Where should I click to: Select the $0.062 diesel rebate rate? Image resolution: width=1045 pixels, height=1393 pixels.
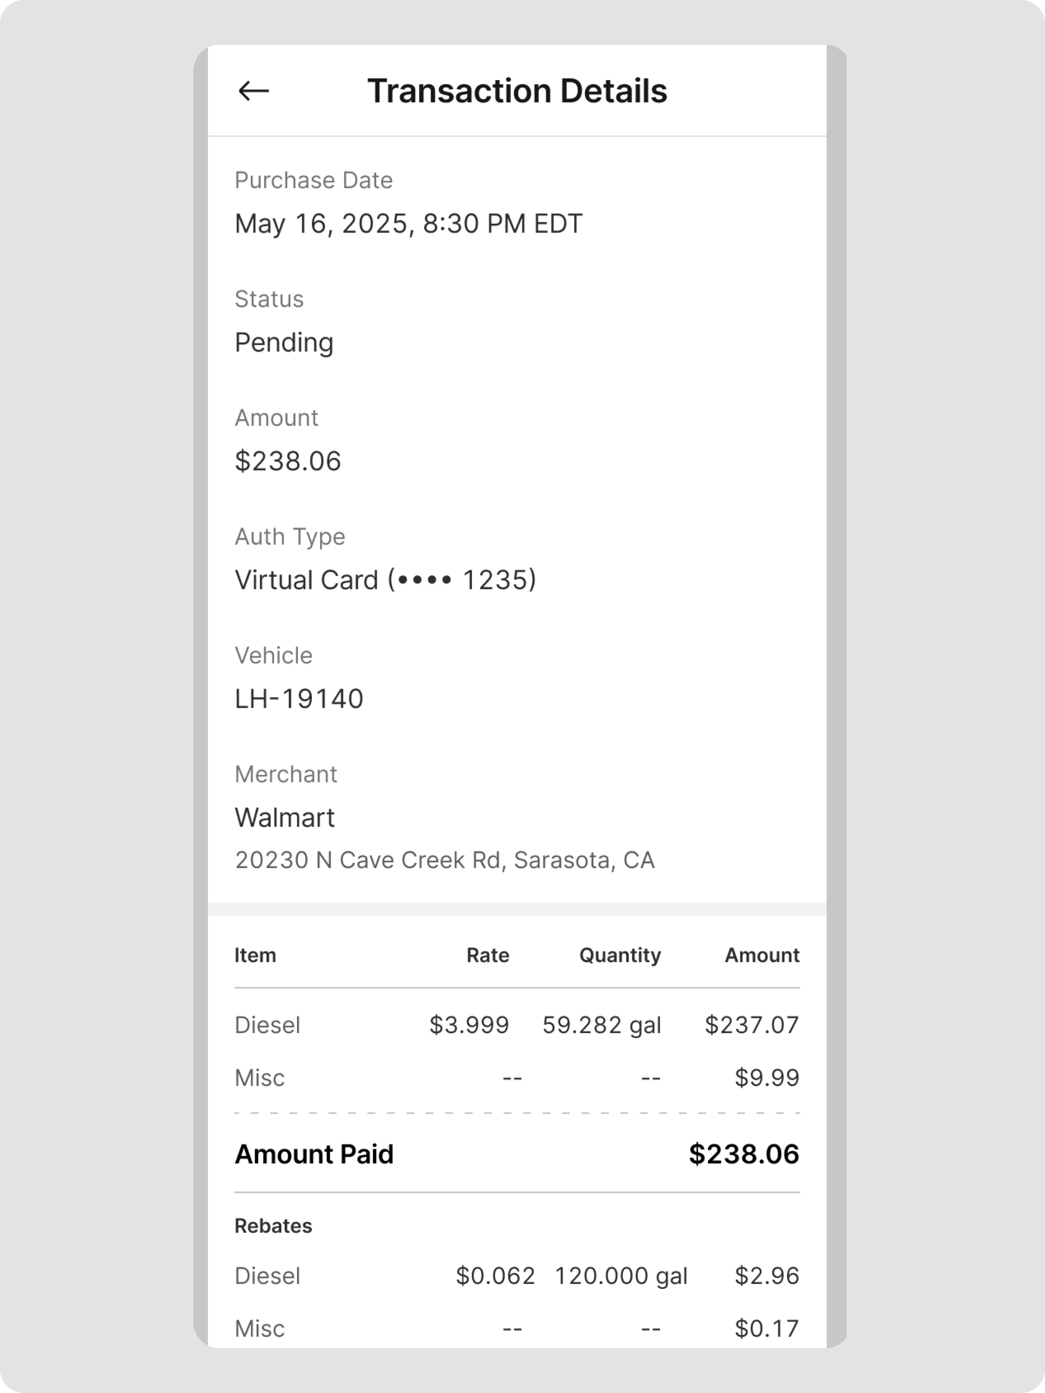coord(495,1276)
